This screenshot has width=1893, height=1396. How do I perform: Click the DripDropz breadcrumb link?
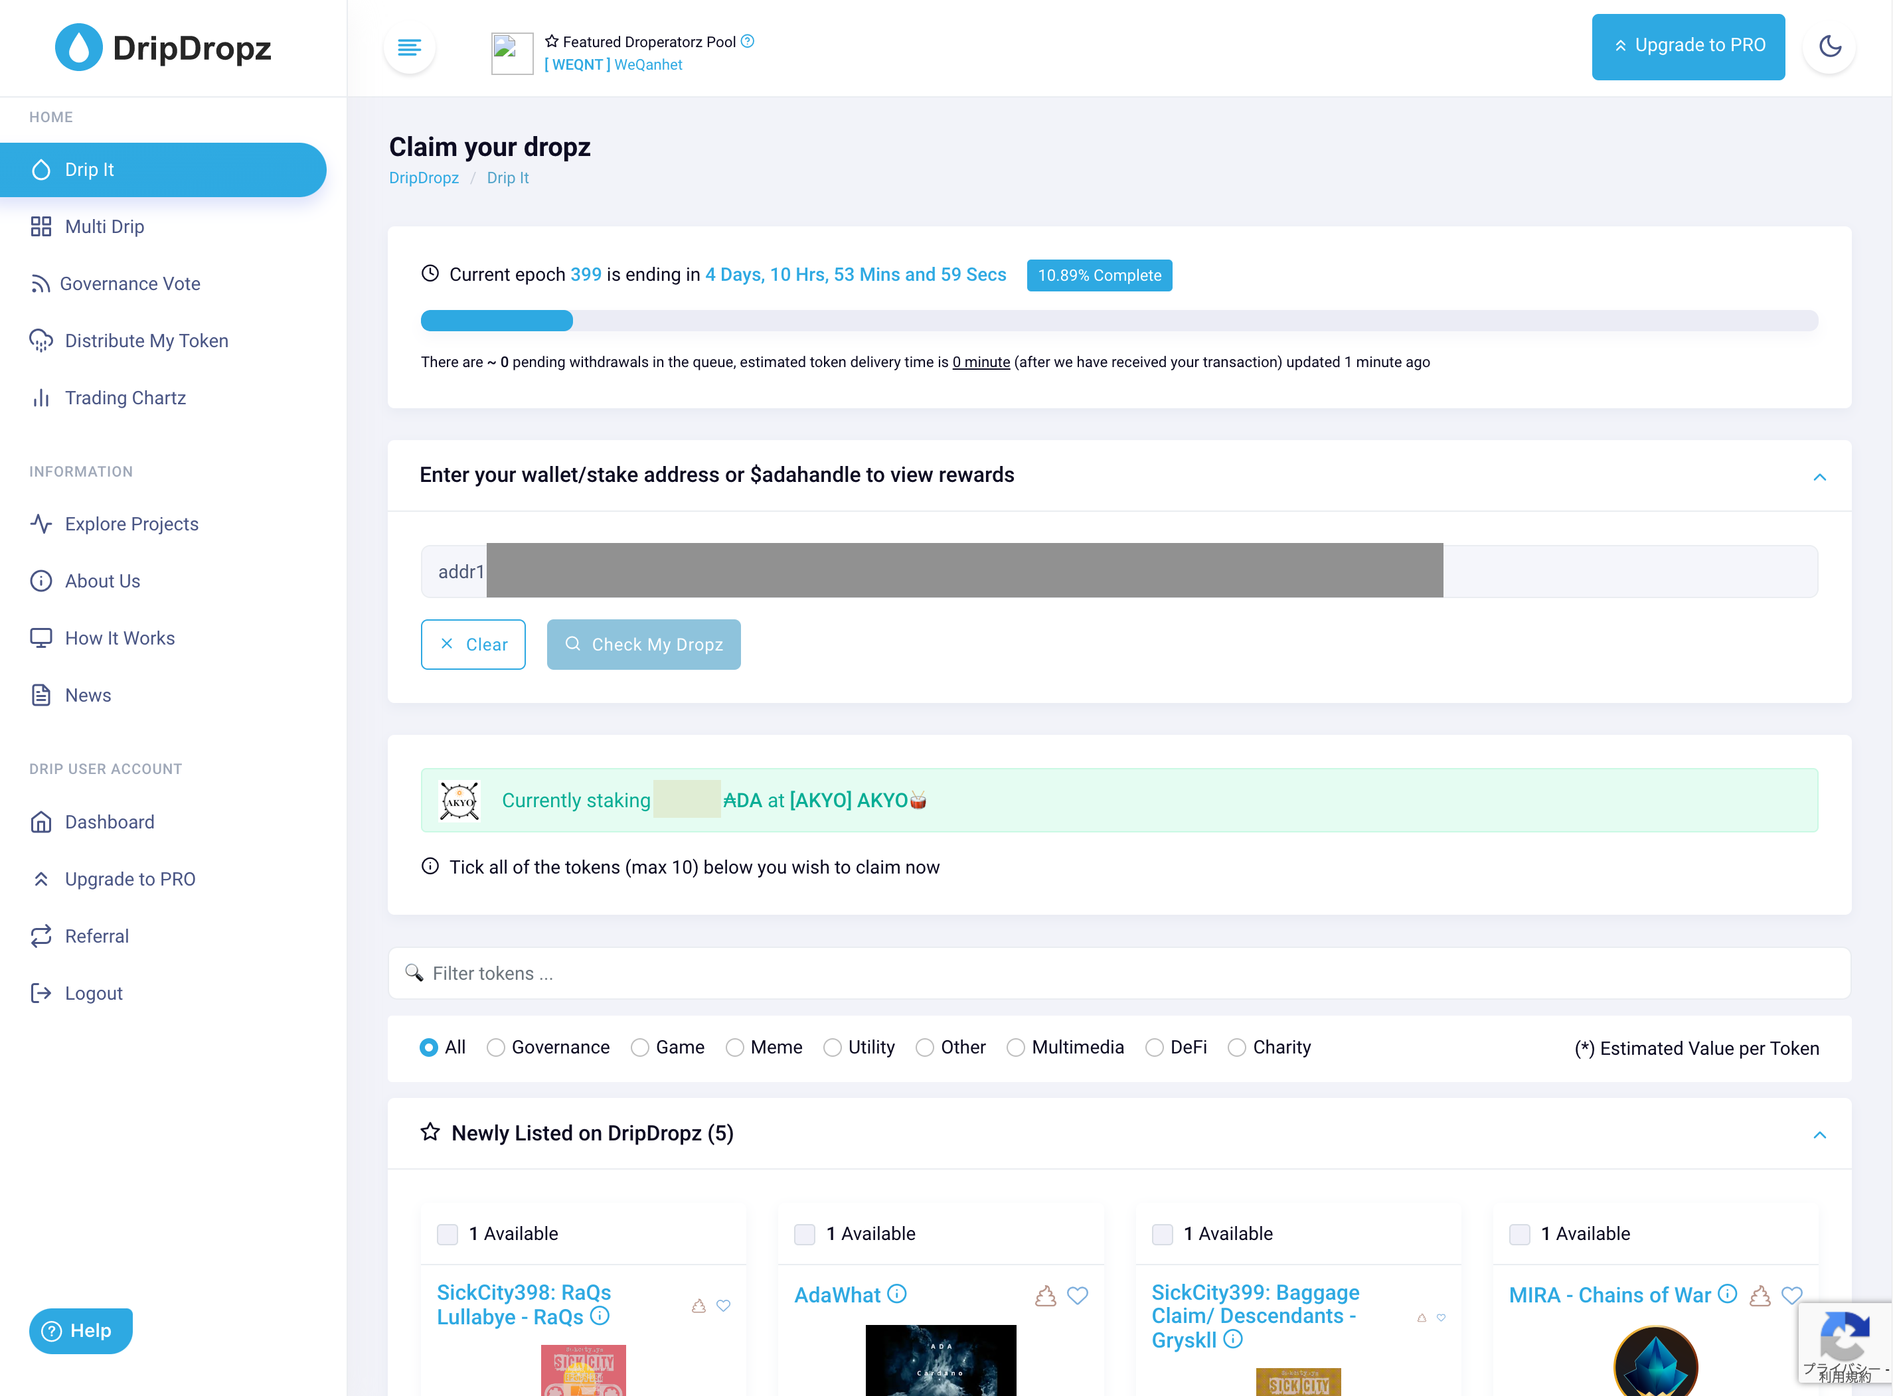point(424,177)
